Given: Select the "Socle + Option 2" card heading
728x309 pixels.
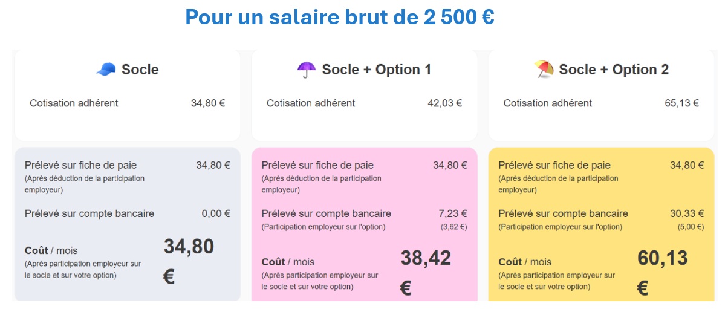Looking at the screenshot, I should tap(613, 70).
